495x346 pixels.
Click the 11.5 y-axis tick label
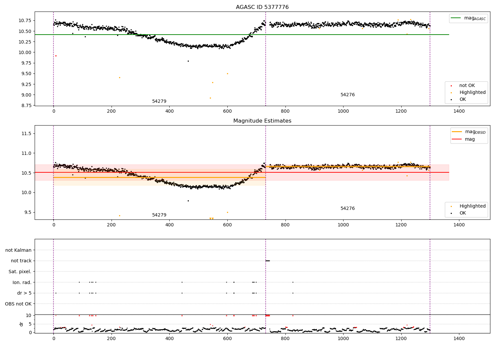tap(26, 133)
